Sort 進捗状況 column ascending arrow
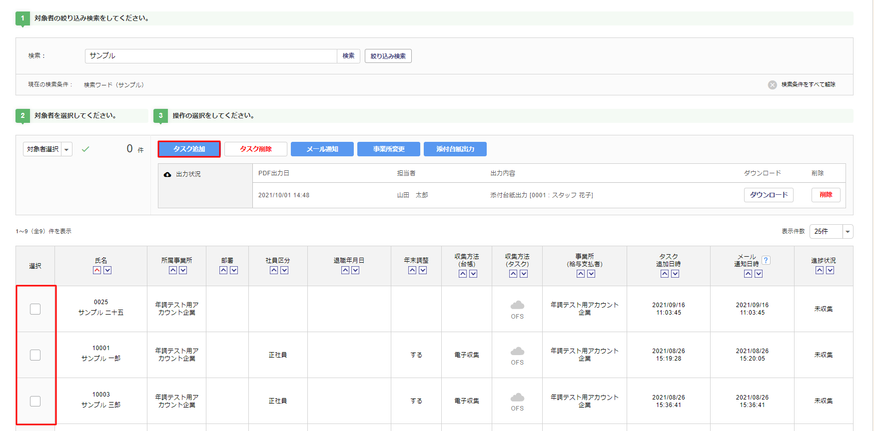 click(820, 270)
